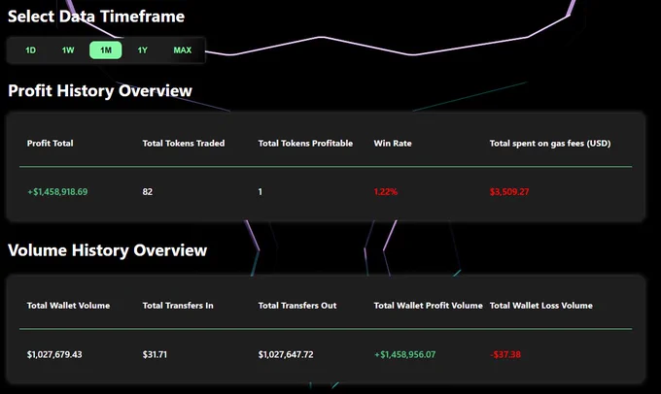Click the Total Transfers Out column header

coord(297,306)
